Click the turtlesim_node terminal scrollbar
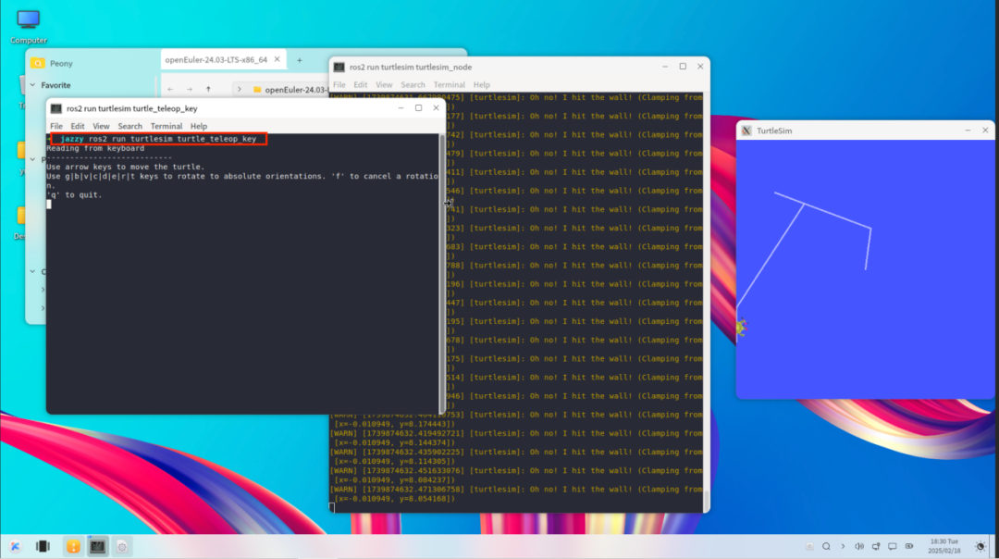The height and width of the screenshot is (559, 999). click(706, 501)
